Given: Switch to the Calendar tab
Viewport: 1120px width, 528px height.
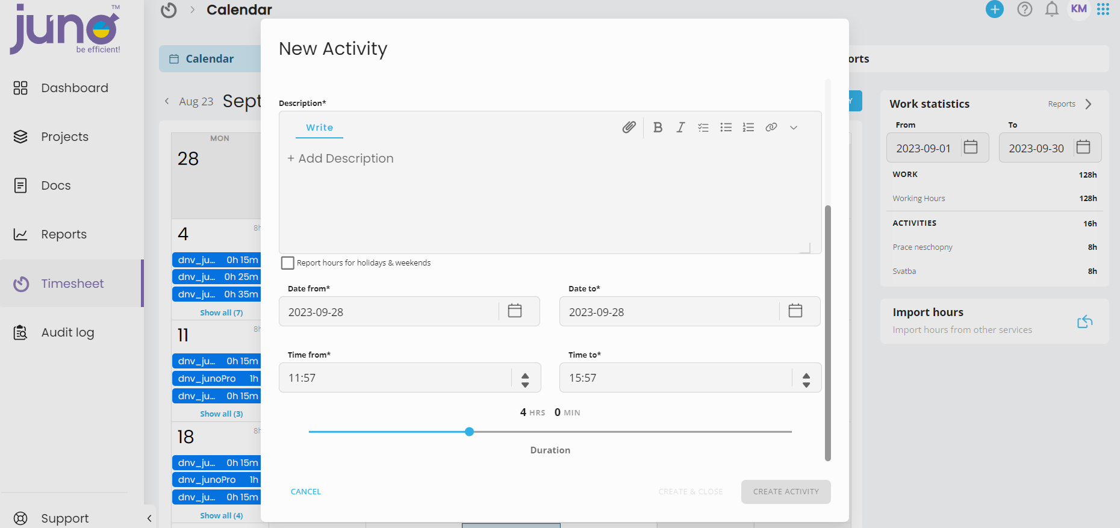Looking at the screenshot, I should [x=210, y=59].
